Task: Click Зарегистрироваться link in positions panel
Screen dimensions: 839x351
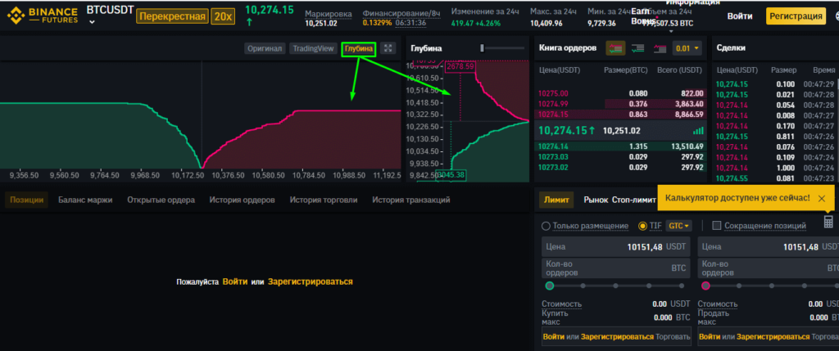Action: (311, 281)
